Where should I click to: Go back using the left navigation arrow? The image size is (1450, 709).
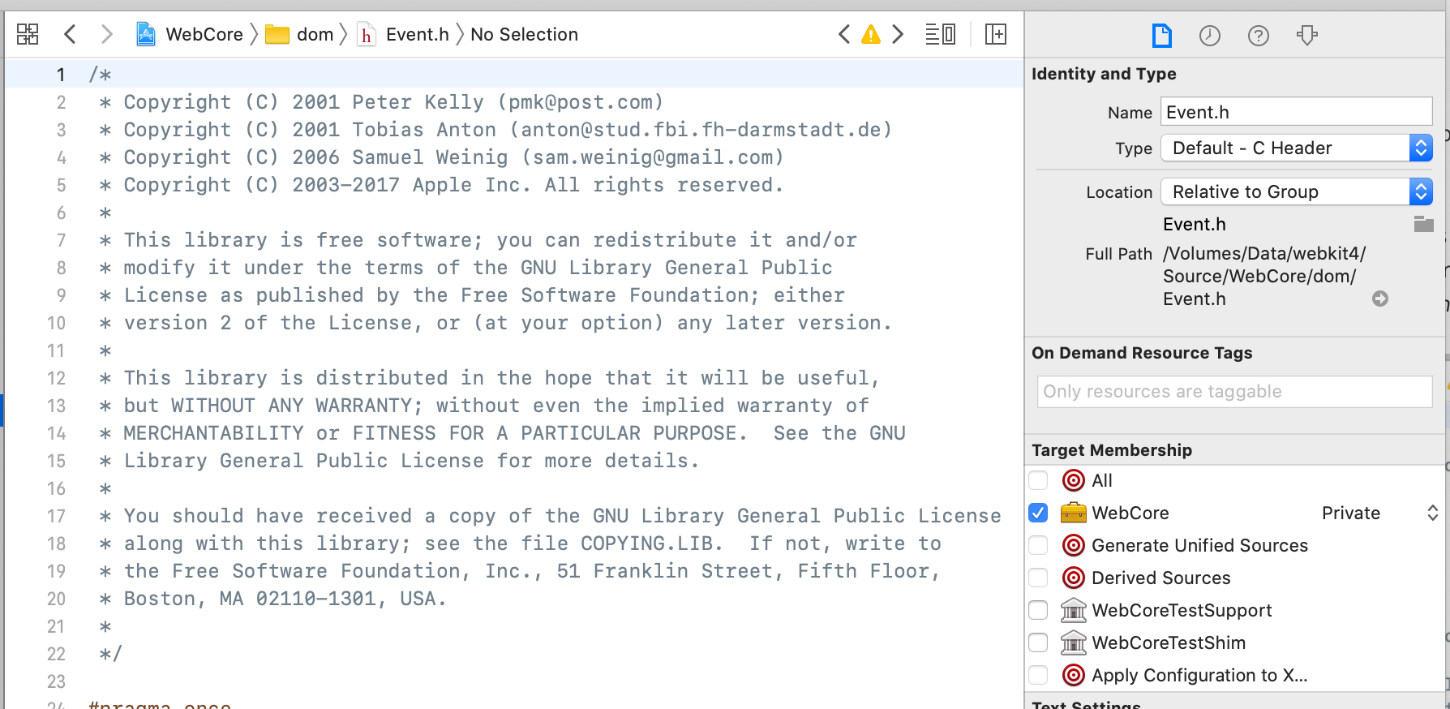coord(70,34)
